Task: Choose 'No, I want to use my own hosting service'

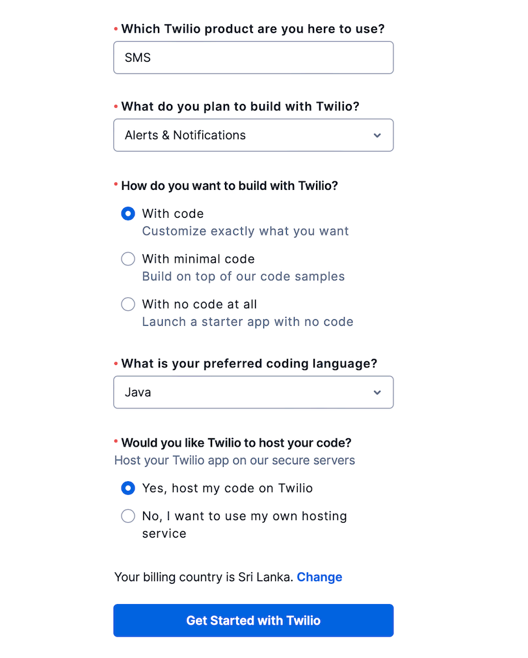Action: click(x=128, y=516)
